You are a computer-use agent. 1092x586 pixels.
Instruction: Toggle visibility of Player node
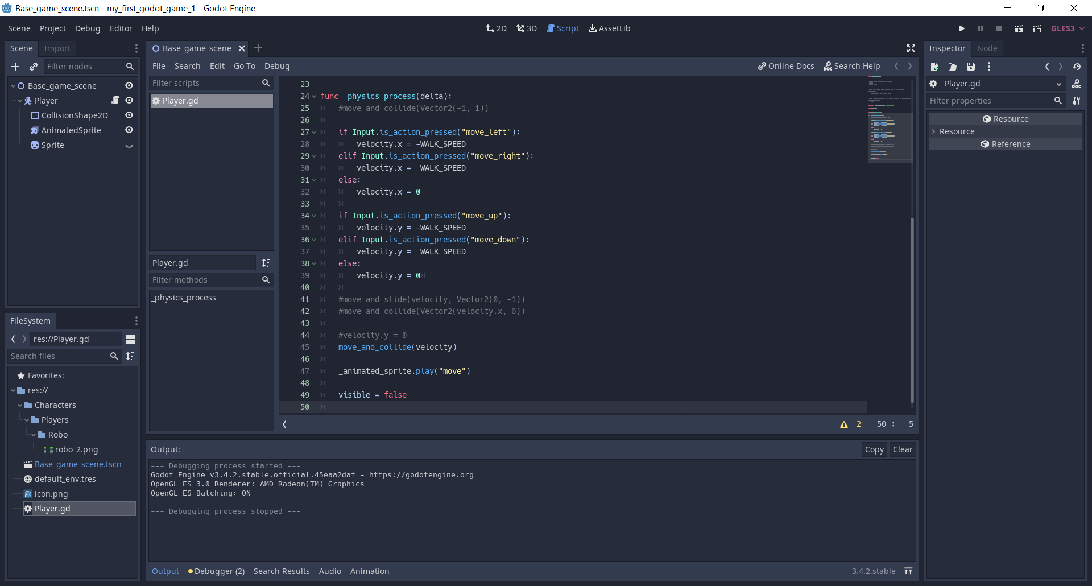point(129,101)
